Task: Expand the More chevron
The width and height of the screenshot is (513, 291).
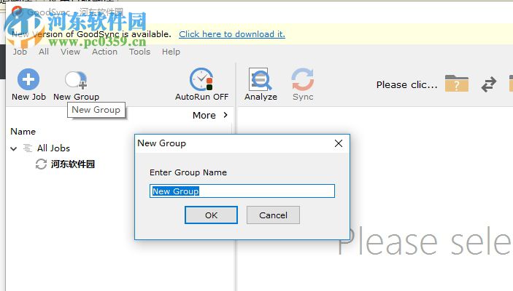Action: pyautogui.click(x=225, y=115)
